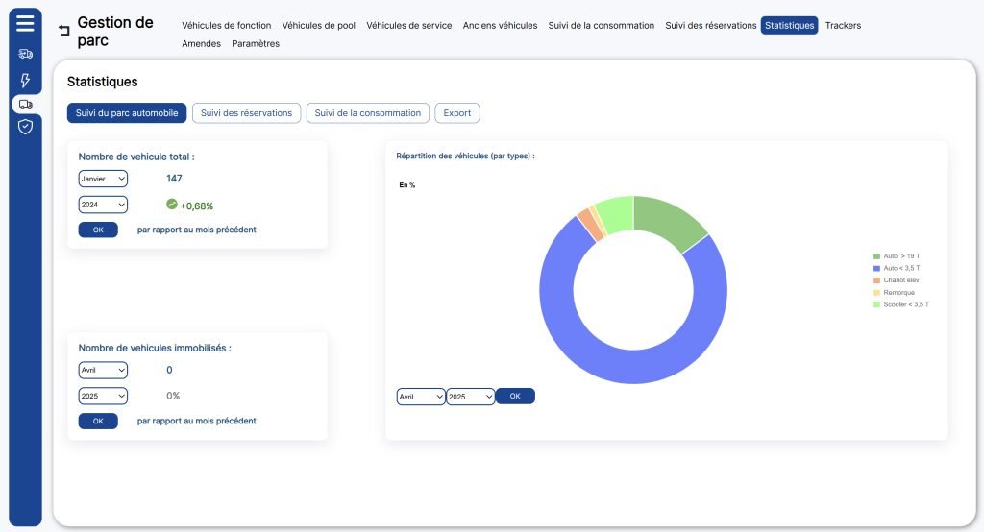Click the Remorque legend swatch
The width and height of the screenshot is (984, 532).
(876, 292)
